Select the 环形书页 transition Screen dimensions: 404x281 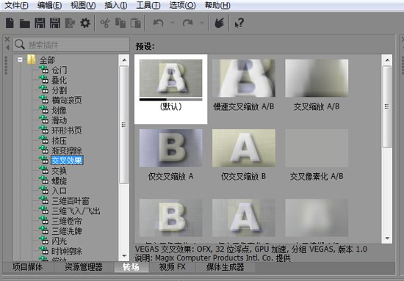66,131
